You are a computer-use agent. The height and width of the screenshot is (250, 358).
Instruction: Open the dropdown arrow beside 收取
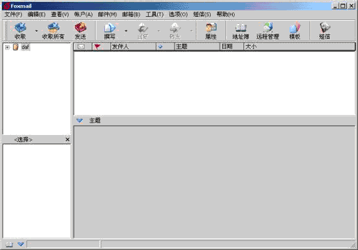coord(36,31)
